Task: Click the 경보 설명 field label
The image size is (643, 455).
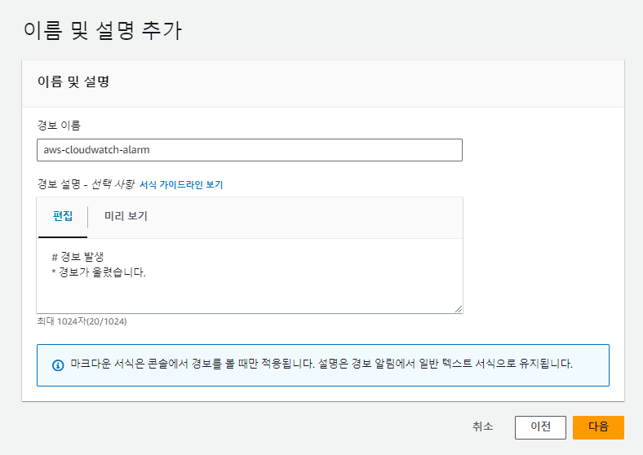Action: pos(59,185)
